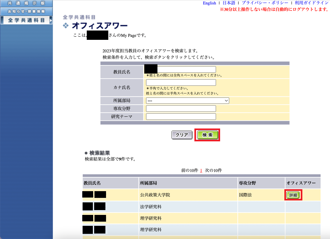Open the 所属部局 (department) dropdown
330x239 pixels.
pos(187,101)
